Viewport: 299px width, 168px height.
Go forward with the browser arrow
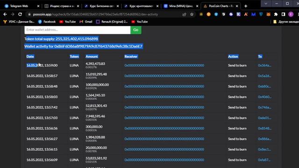(13, 14)
